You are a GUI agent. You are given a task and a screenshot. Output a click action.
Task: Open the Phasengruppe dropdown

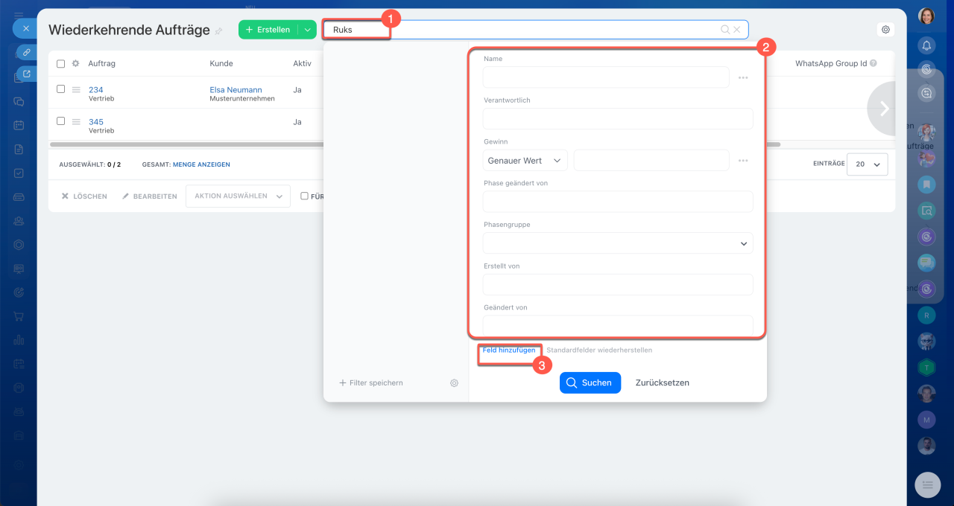pos(618,243)
